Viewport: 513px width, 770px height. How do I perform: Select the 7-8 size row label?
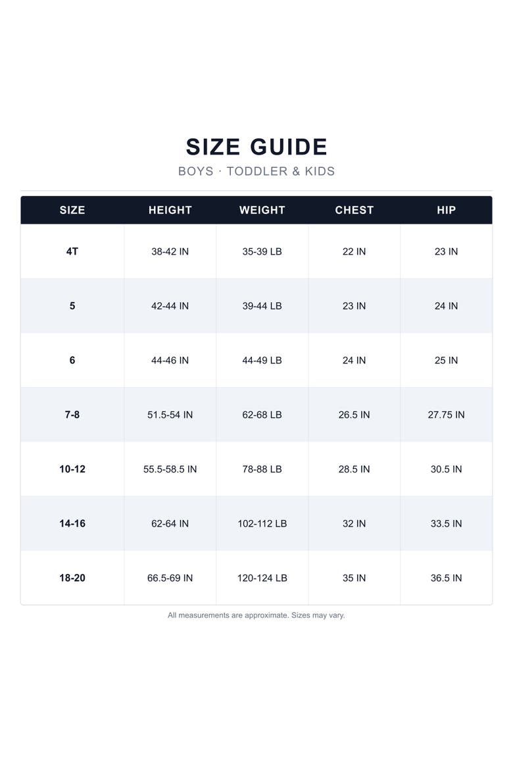(72, 415)
